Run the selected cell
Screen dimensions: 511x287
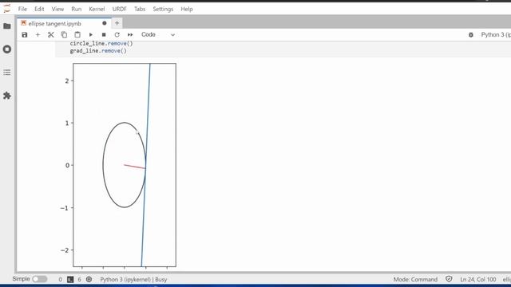tap(90, 34)
